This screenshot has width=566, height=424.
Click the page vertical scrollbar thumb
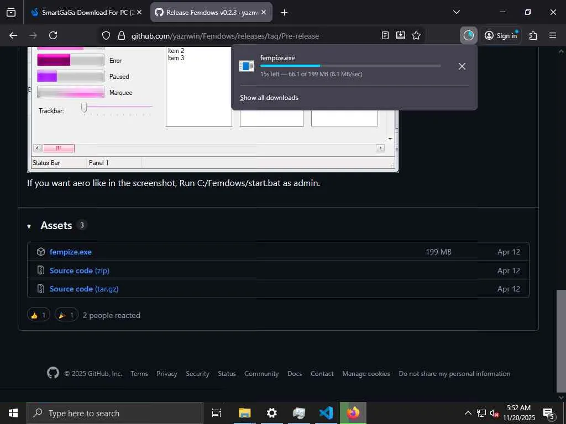coord(561,341)
